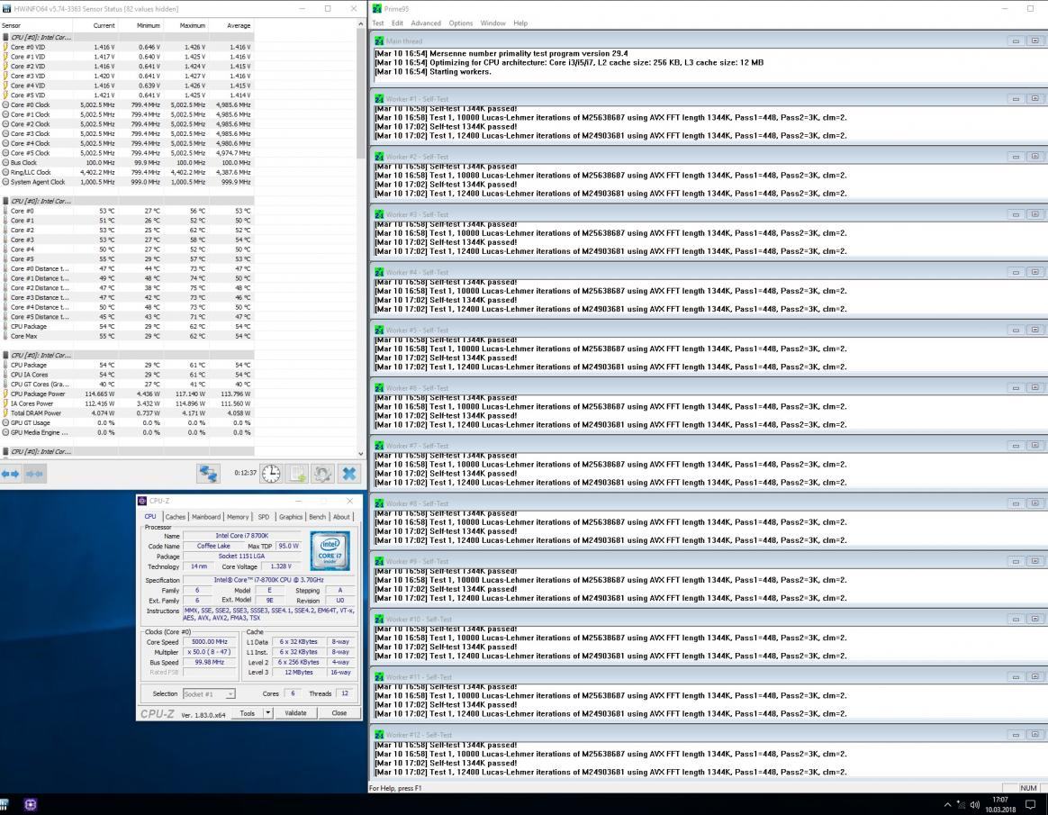Open Prime95 Test menu
The height and width of the screenshot is (815, 1048).
[x=377, y=23]
